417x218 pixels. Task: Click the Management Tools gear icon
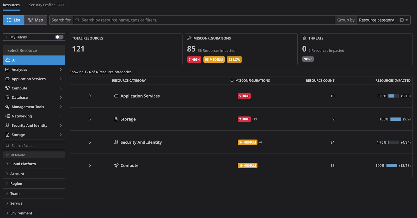click(x=7, y=107)
